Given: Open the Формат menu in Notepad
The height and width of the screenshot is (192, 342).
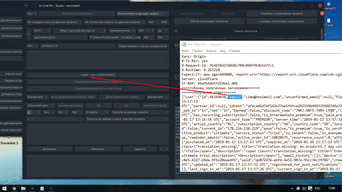Looking at the screenshot, I should 211,51.
